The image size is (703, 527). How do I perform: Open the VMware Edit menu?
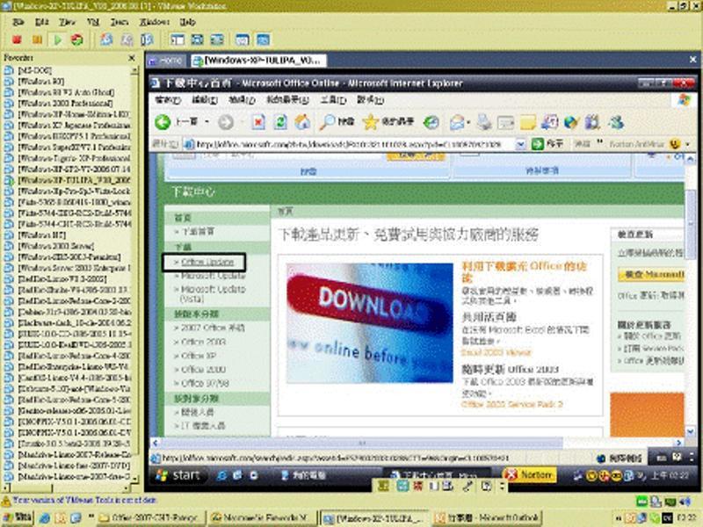(41, 21)
